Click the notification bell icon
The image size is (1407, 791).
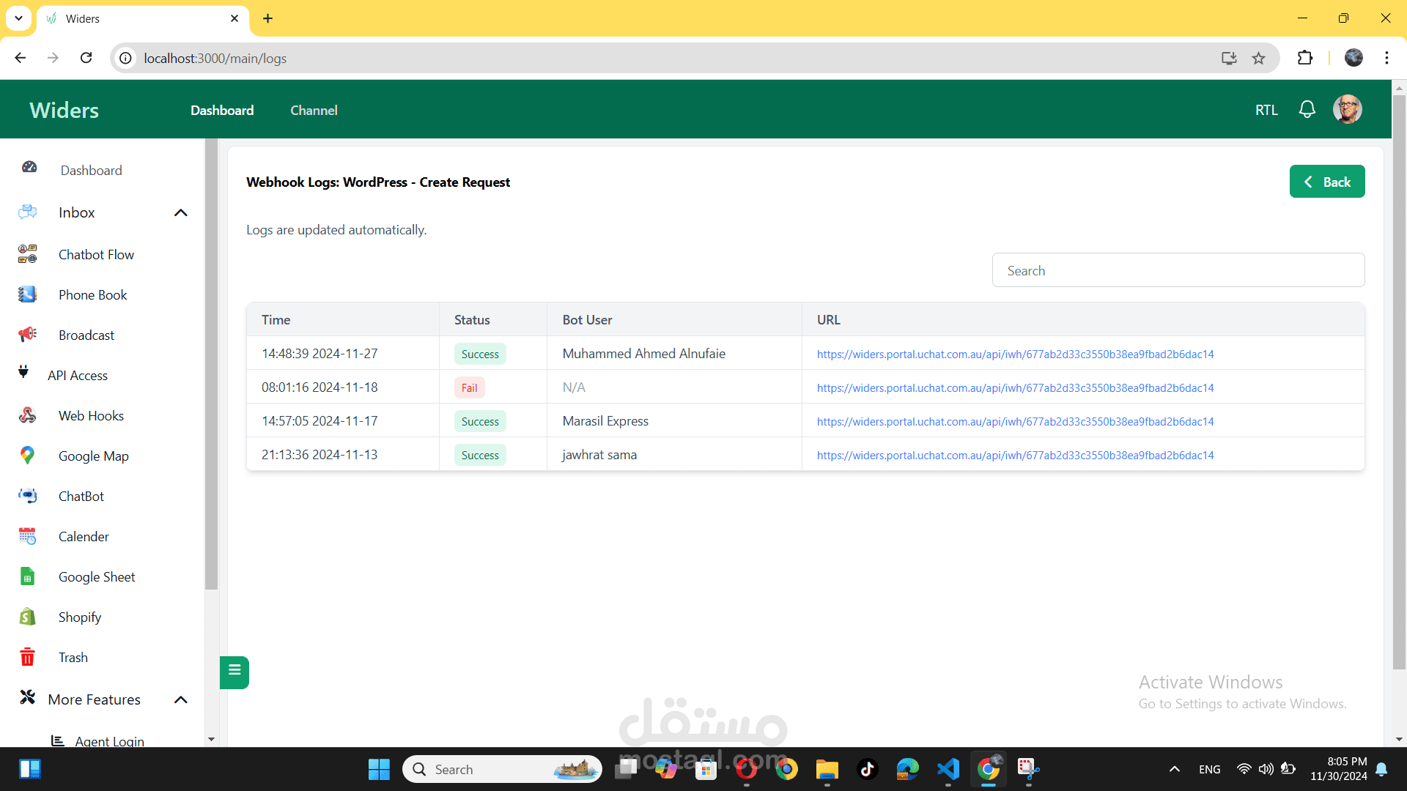tap(1307, 110)
